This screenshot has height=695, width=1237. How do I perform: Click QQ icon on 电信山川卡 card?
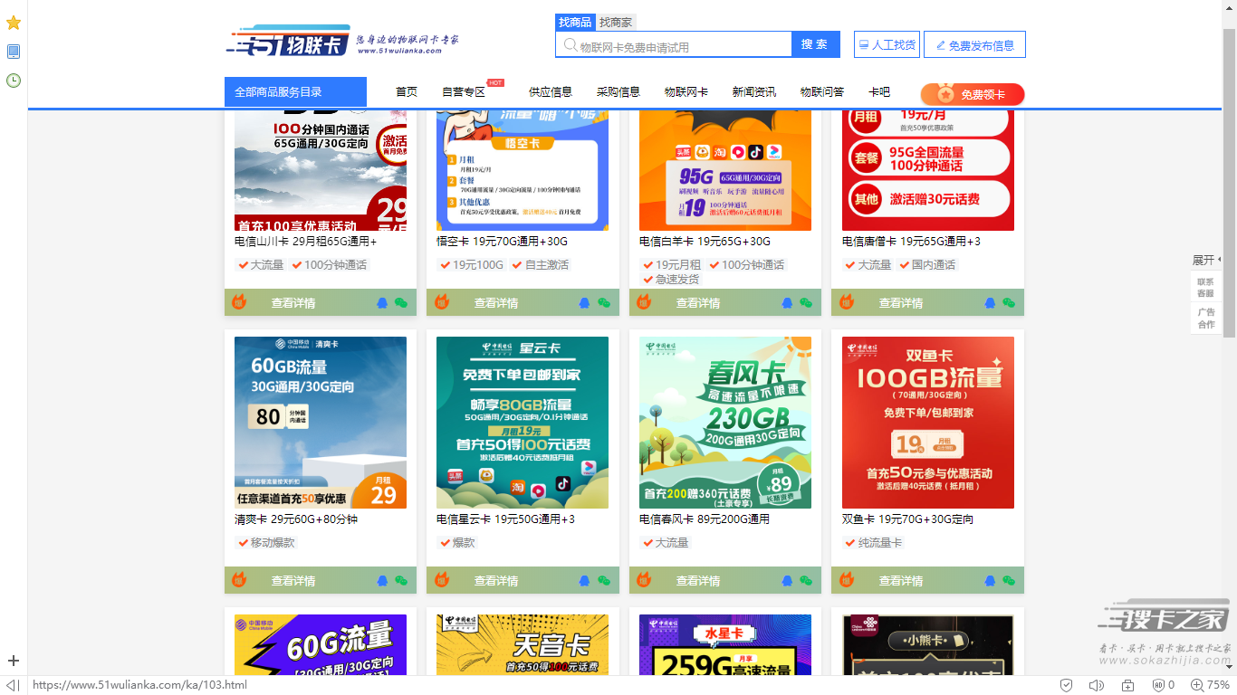point(382,303)
